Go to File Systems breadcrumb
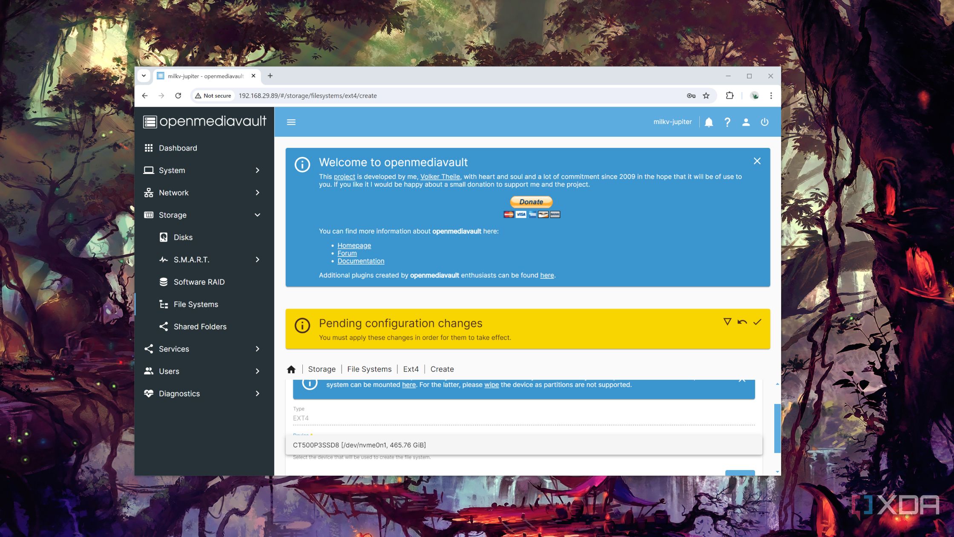 coord(369,369)
